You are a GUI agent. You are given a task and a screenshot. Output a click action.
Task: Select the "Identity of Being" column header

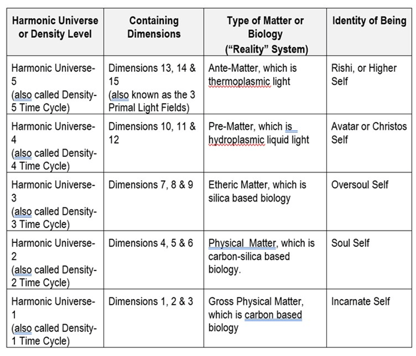[369, 20]
